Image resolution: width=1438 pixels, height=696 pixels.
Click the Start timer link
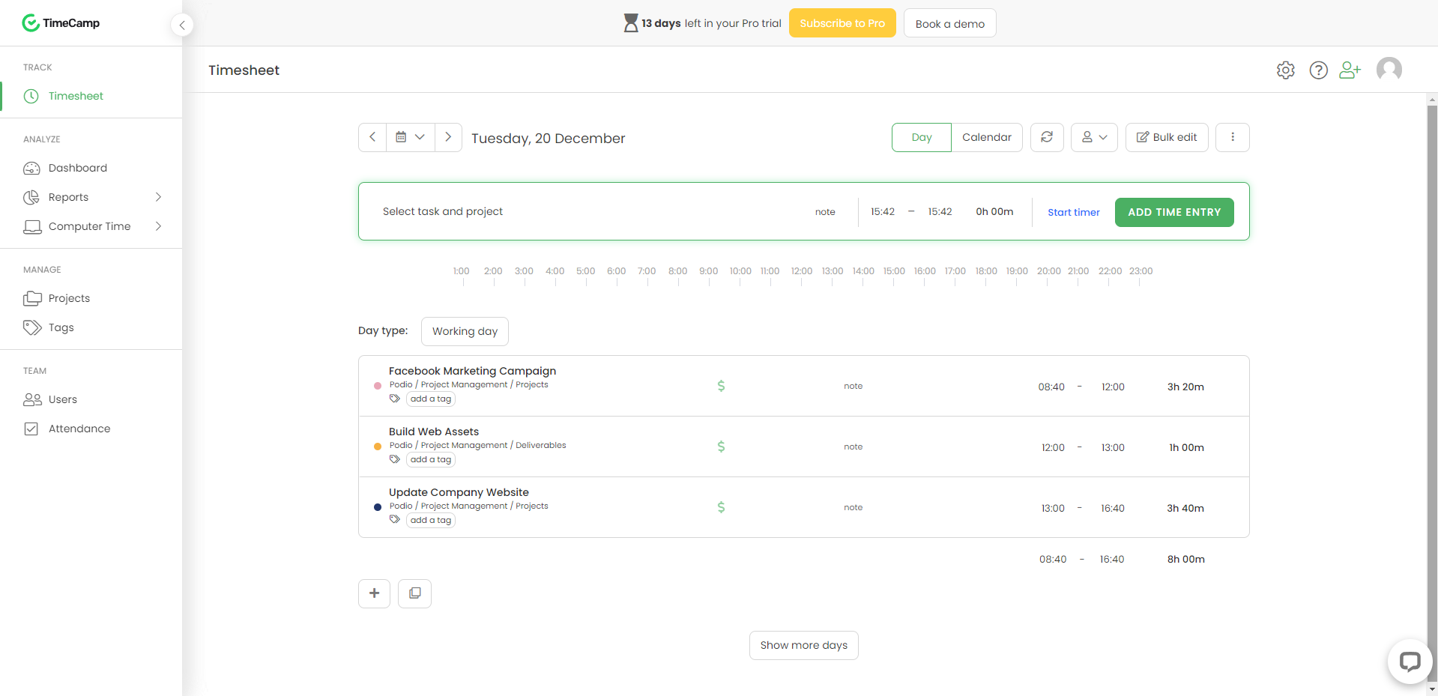pyautogui.click(x=1073, y=212)
